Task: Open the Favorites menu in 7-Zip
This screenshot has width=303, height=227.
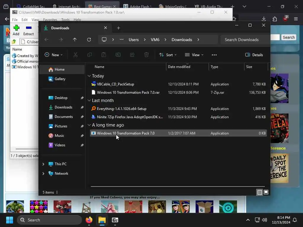Action: coord(50,20)
